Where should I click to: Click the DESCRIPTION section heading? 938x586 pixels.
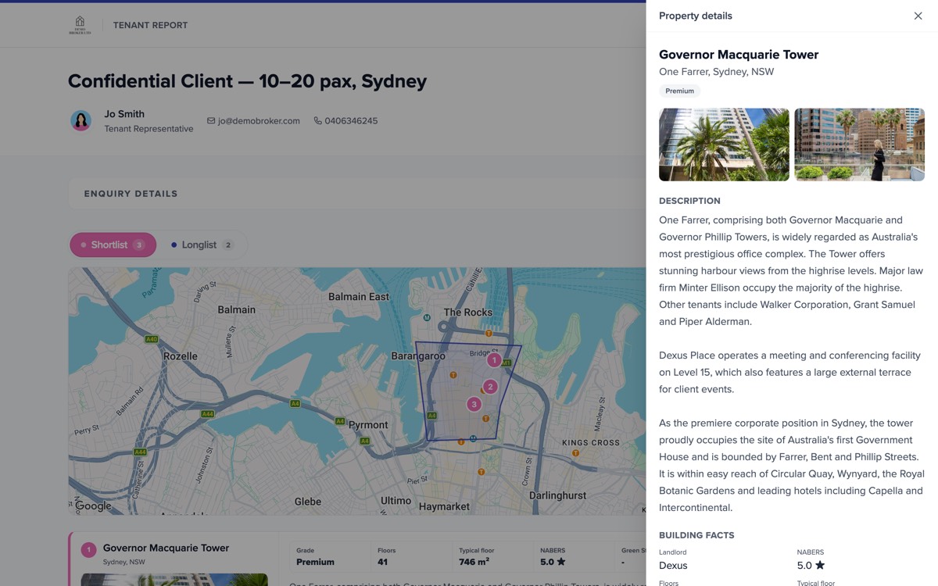click(x=689, y=201)
